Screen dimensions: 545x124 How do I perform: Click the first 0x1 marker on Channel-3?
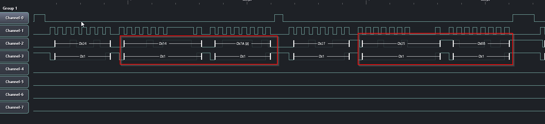click(x=83, y=56)
